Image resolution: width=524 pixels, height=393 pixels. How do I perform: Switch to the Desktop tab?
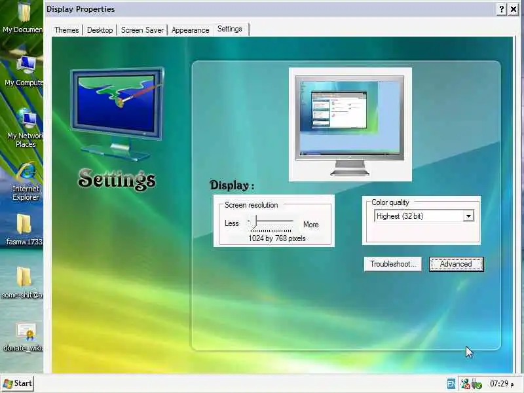coord(100,30)
